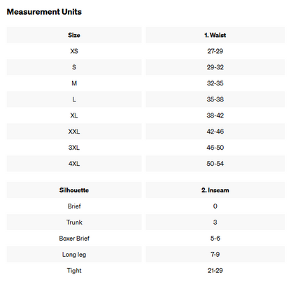This screenshot has width=291, height=282.
Task: Click the 32-35 waist measurement
Action: point(215,83)
